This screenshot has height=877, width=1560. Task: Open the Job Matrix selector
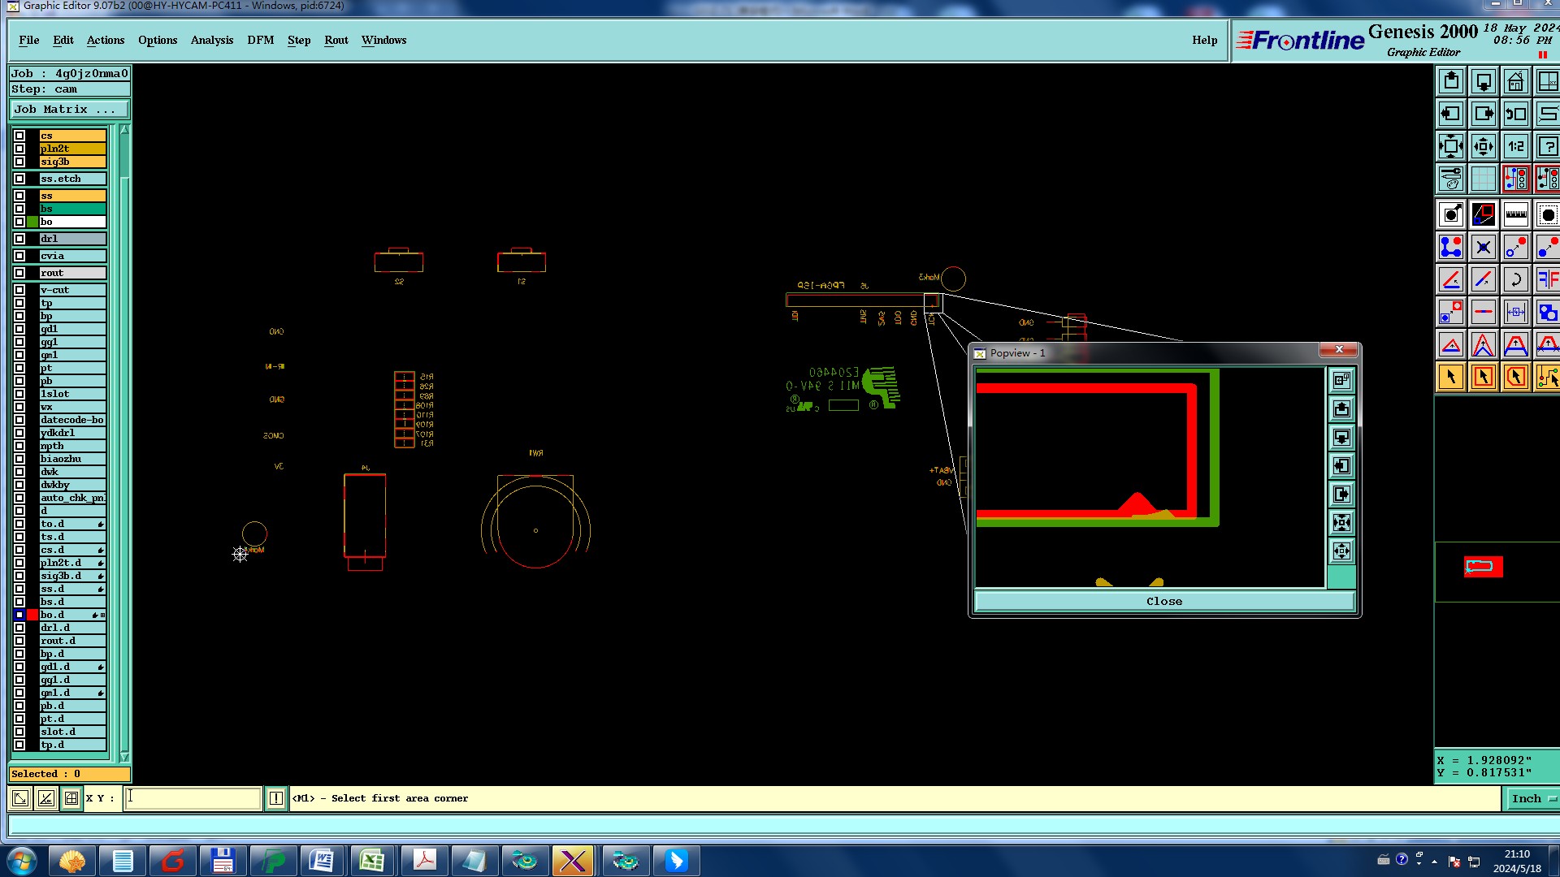point(69,110)
